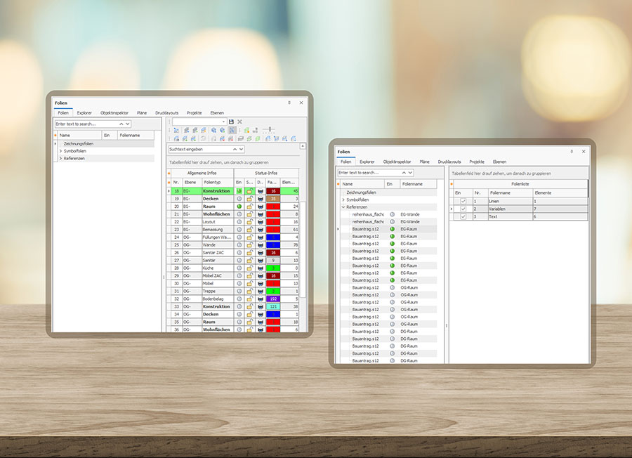632x458 pixels.
Task: Toggle visibility light for Raum row 20
Action: tap(239, 207)
